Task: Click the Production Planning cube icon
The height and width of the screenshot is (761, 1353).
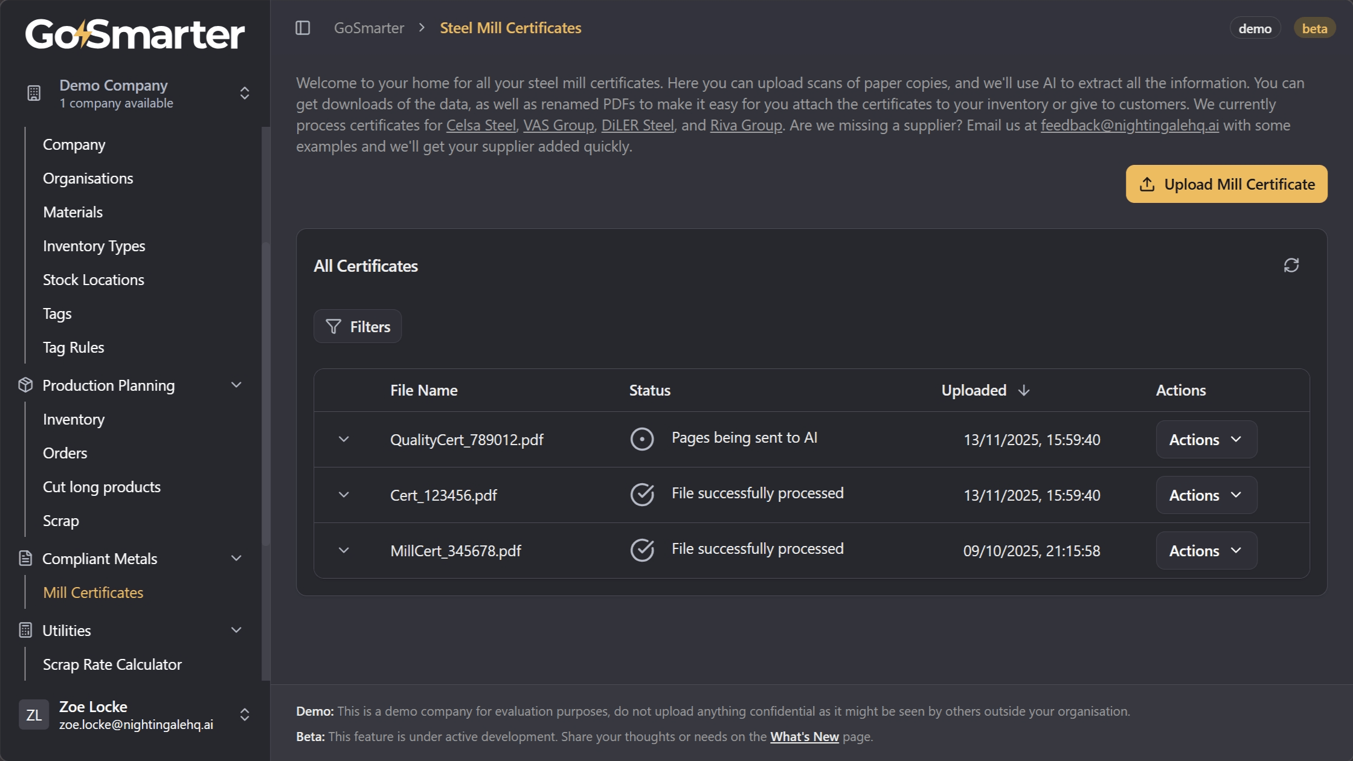Action: (x=25, y=385)
